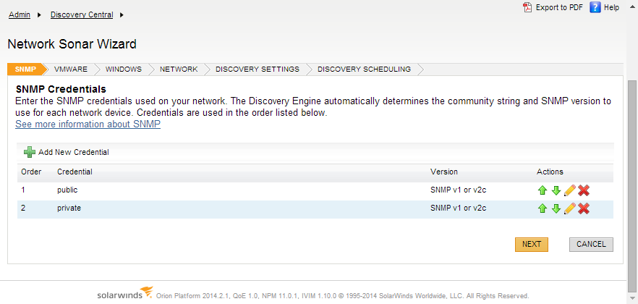Click the green plus Add New Credential icon

[x=29, y=152]
